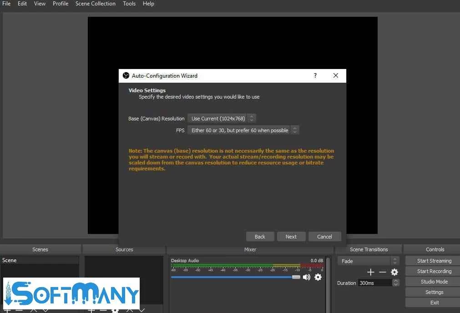Viewport: 460px width, 313px height.
Task: Open the Base (Canvas) Resolution dropdown
Action: (x=222, y=119)
